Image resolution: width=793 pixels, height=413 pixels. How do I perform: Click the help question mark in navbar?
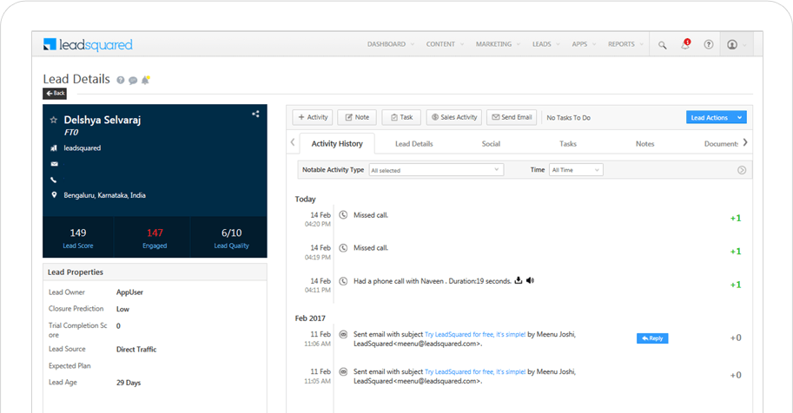[709, 44]
